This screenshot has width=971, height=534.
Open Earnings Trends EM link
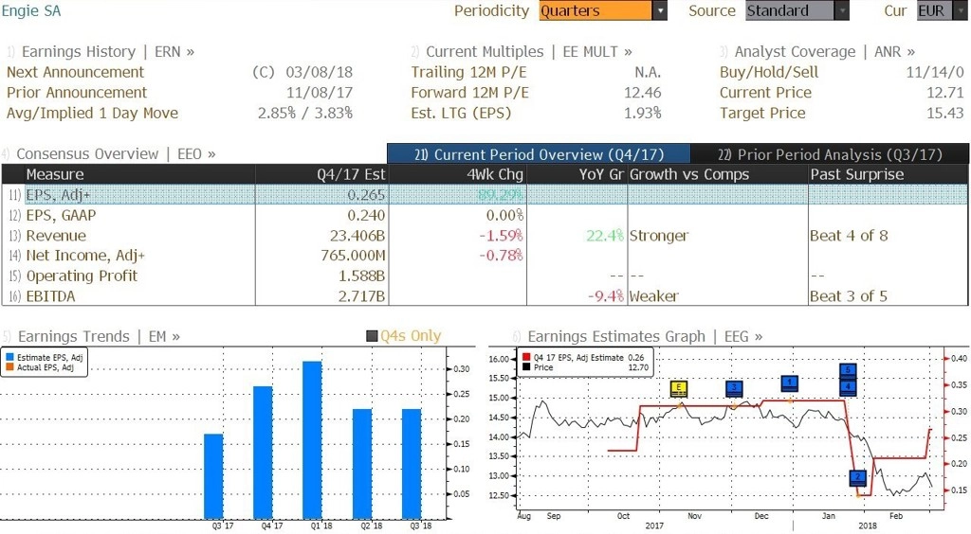pyautogui.click(x=99, y=336)
